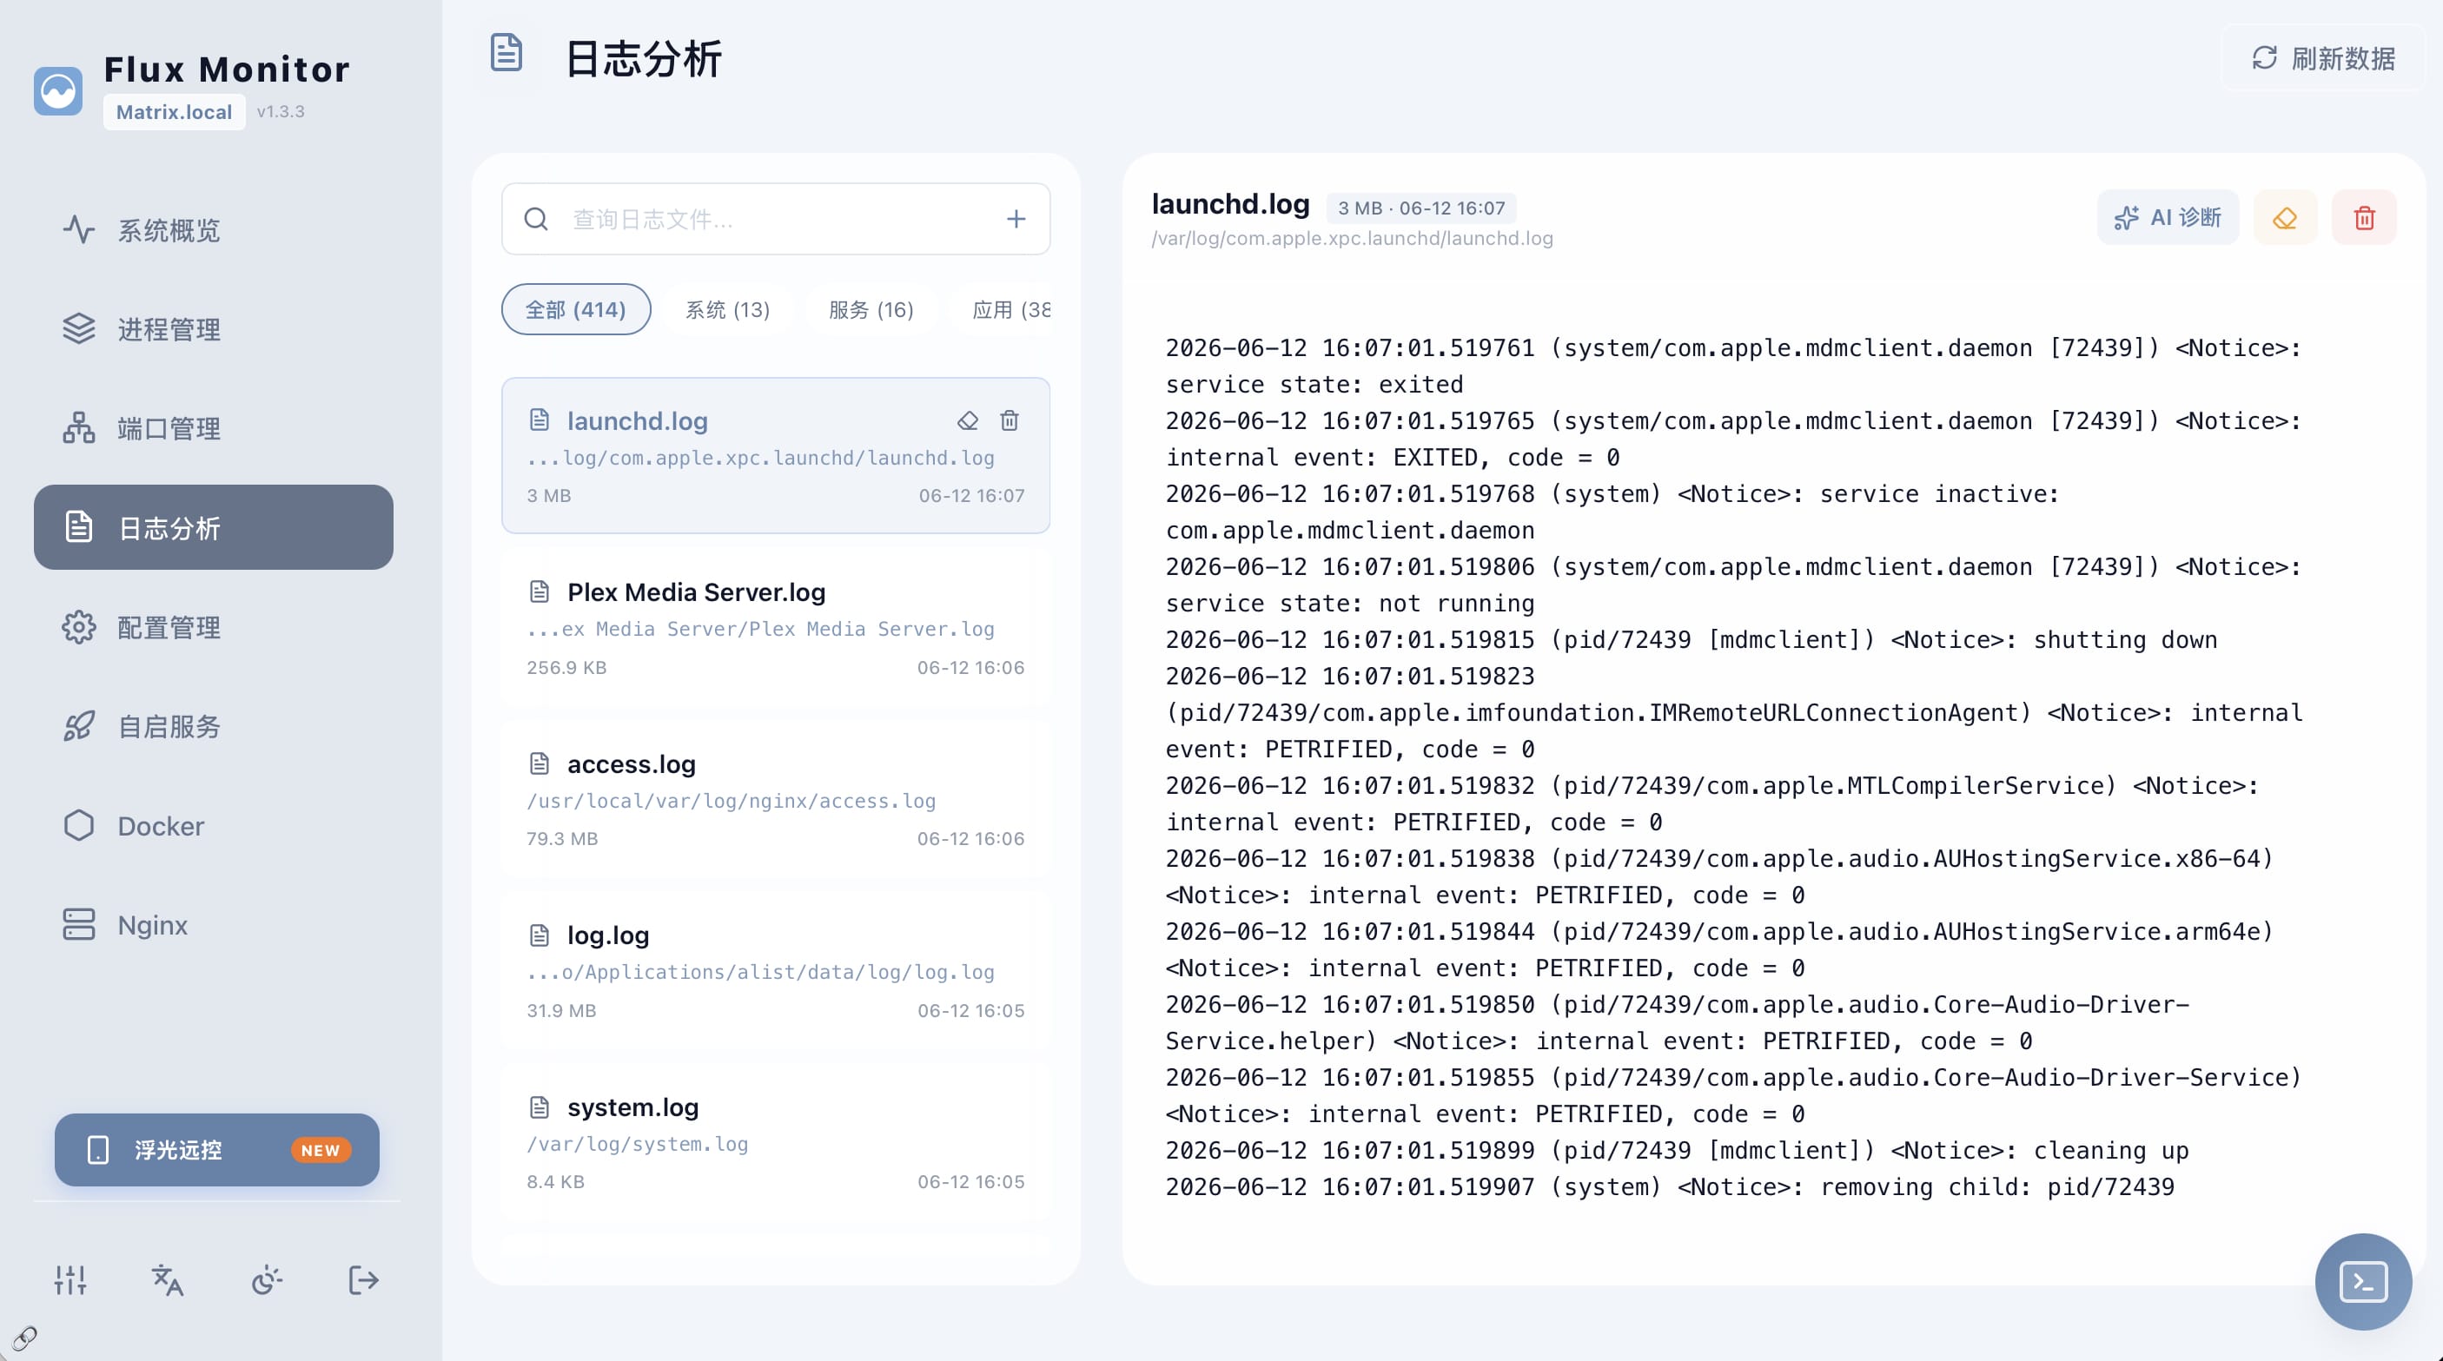The height and width of the screenshot is (1361, 2443).
Task: Click the 'cleaning up' log line
Action: 1677,1151
